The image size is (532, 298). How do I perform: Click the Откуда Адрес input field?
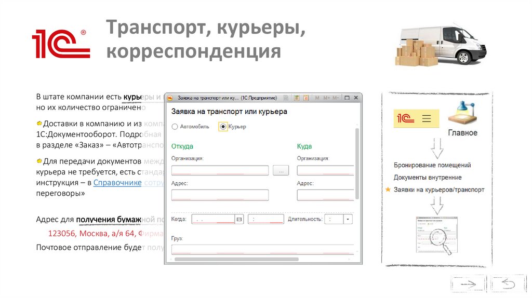pyautogui.click(x=220, y=195)
